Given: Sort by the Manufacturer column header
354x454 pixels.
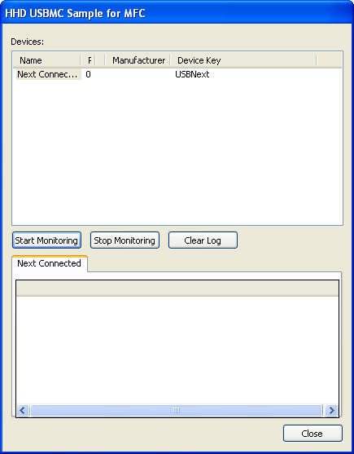Looking at the screenshot, I should [x=137, y=60].
